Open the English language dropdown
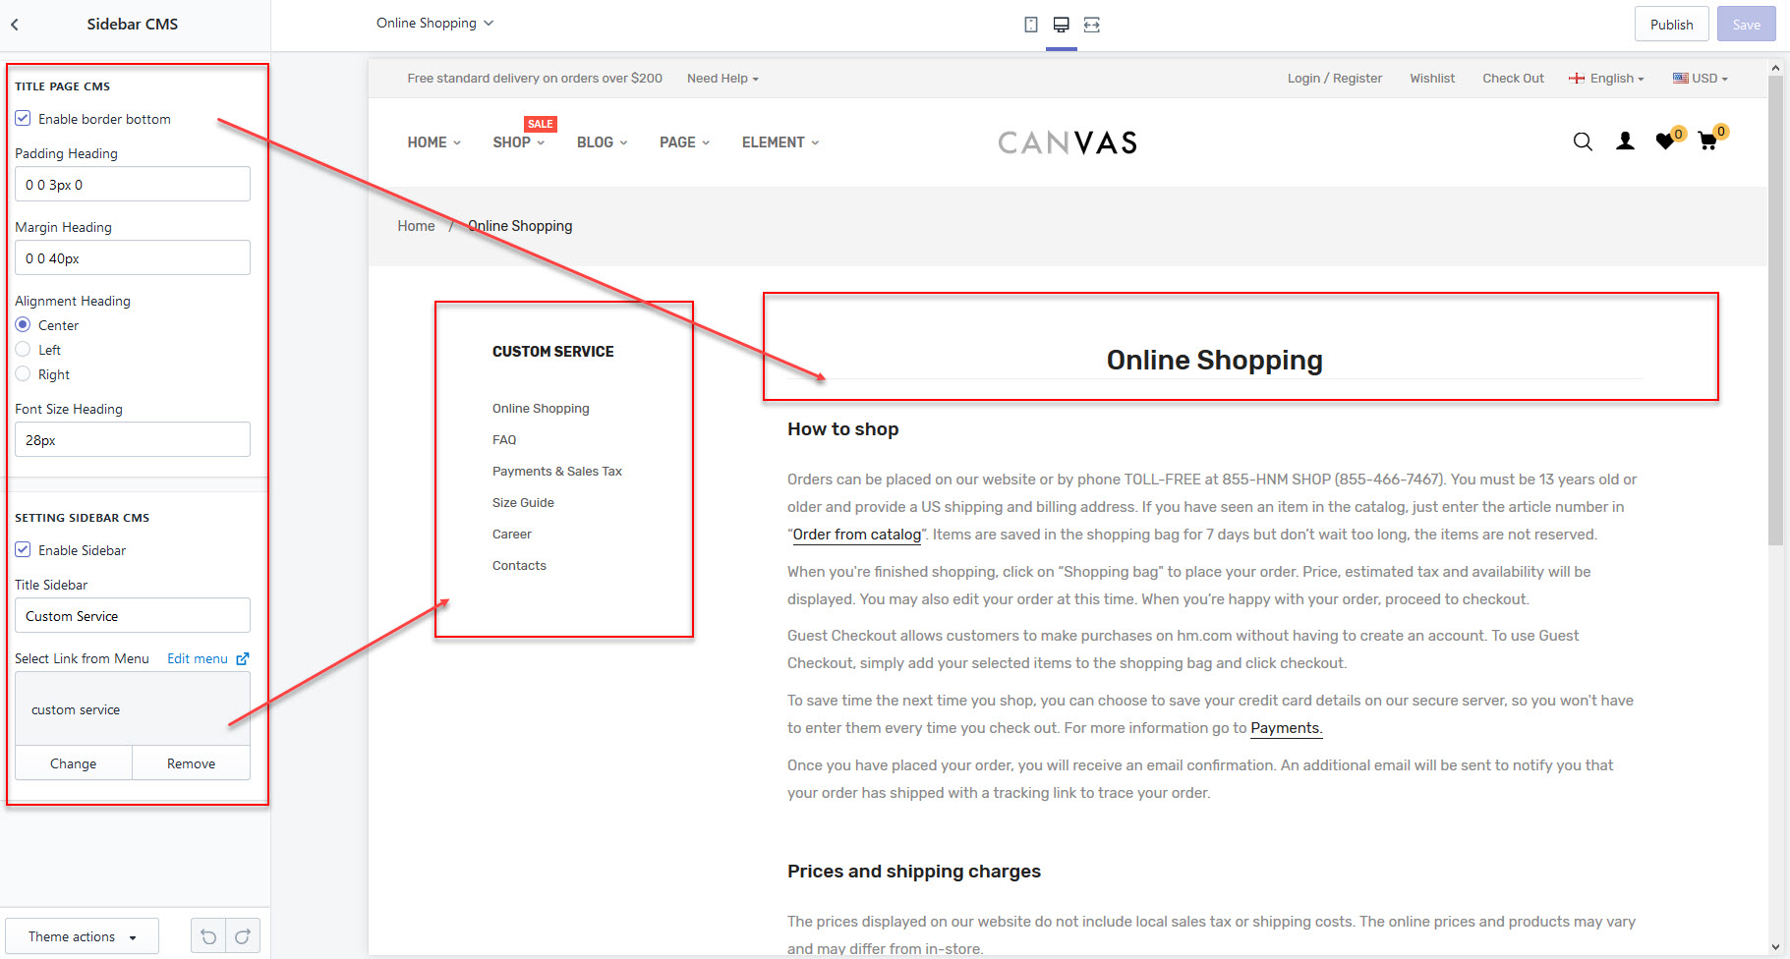 (x=1606, y=79)
